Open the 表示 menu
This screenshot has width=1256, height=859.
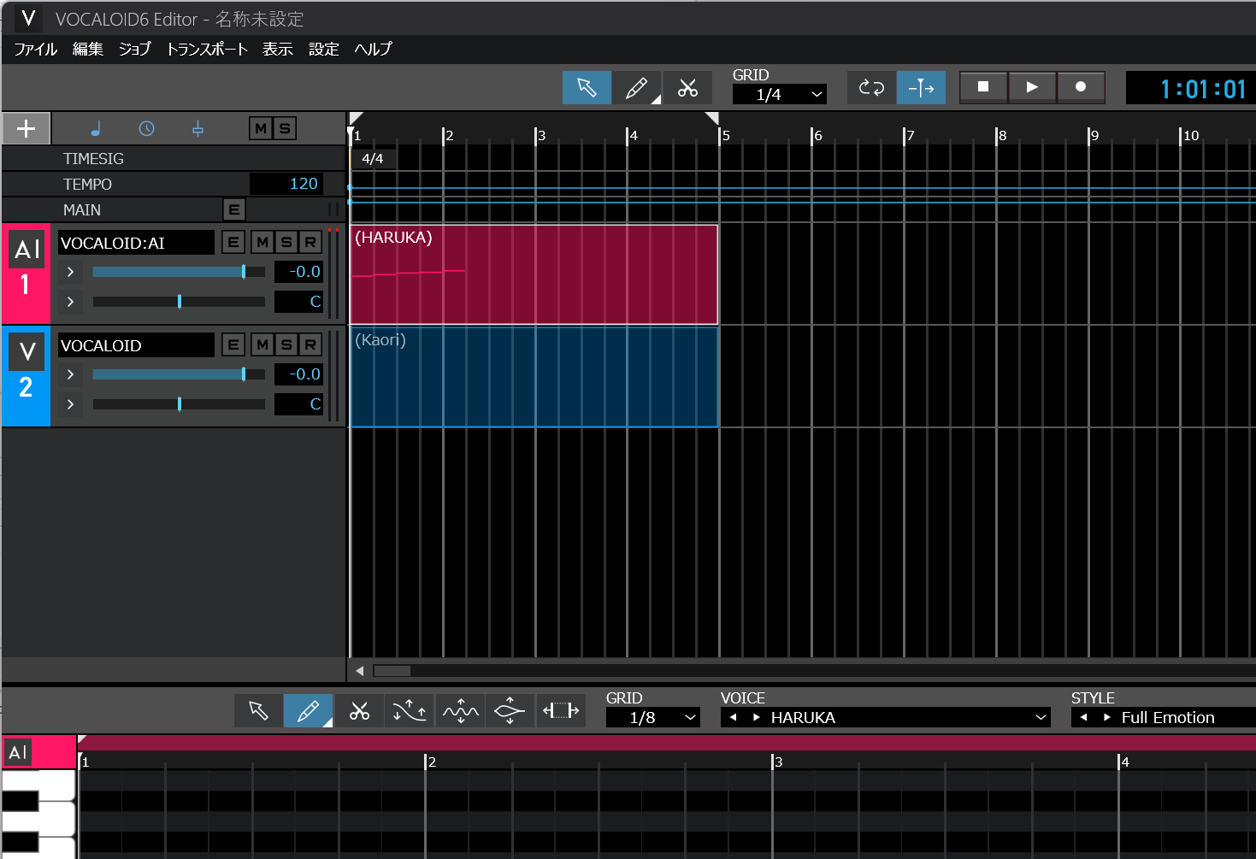(x=278, y=50)
